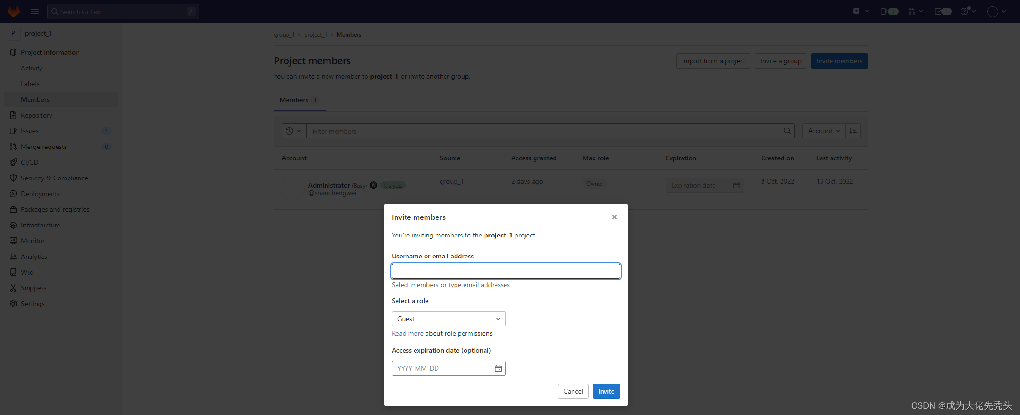Open the filter history dropdown
1020x415 pixels.
point(294,131)
